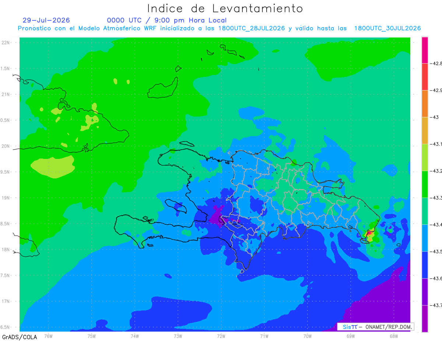Click the latitude label '19N'
This screenshot has width=442, height=341.
pyautogui.click(x=6, y=198)
